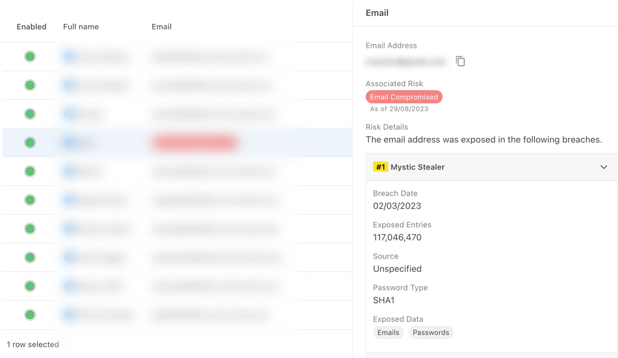Click the red compromised email badge in the table
Viewport: 618px width, 358px height.
point(195,143)
